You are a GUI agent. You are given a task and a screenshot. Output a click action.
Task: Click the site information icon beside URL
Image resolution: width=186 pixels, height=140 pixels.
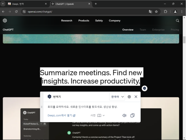(x=24, y=11)
